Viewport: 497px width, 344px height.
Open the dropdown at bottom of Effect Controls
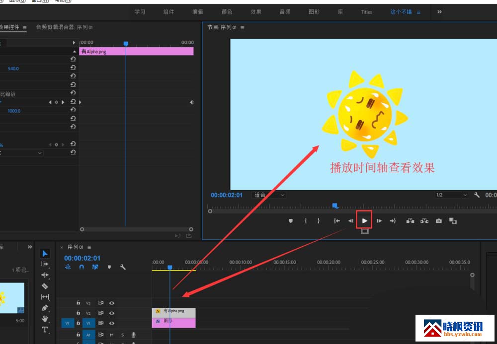[21, 153]
